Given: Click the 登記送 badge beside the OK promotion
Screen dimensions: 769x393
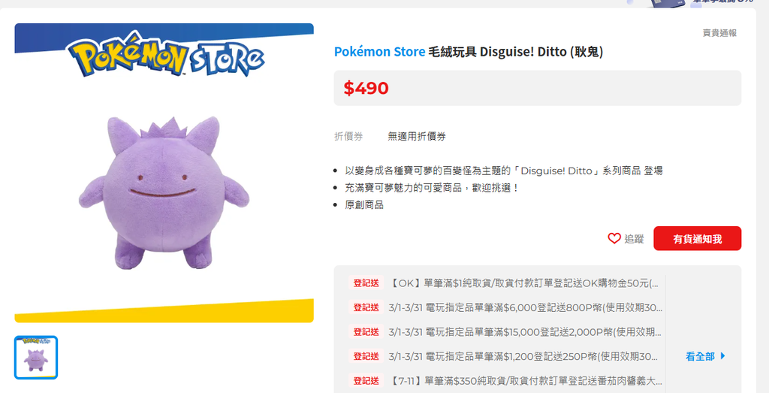Looking at the screenshot, I should (x=366, y=283).
